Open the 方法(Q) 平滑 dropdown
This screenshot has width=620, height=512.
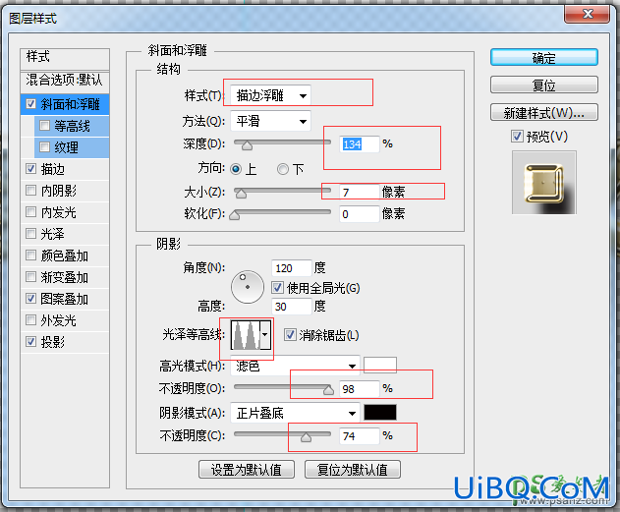coord(270,121)
